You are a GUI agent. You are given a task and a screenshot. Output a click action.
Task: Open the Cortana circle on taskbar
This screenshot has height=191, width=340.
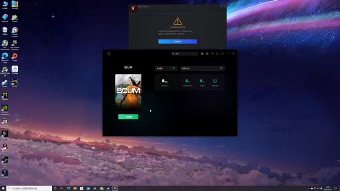pos(55,188)
